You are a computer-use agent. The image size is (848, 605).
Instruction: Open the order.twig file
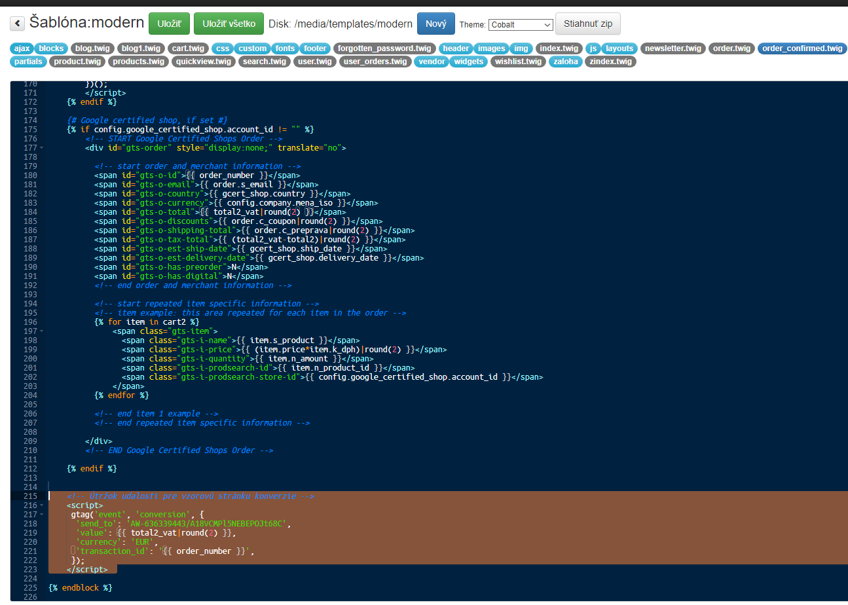click(x=731, y=48)
